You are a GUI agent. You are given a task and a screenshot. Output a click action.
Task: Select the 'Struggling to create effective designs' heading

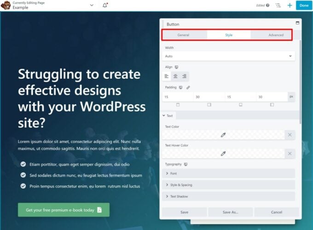click(x=82, y=98)
